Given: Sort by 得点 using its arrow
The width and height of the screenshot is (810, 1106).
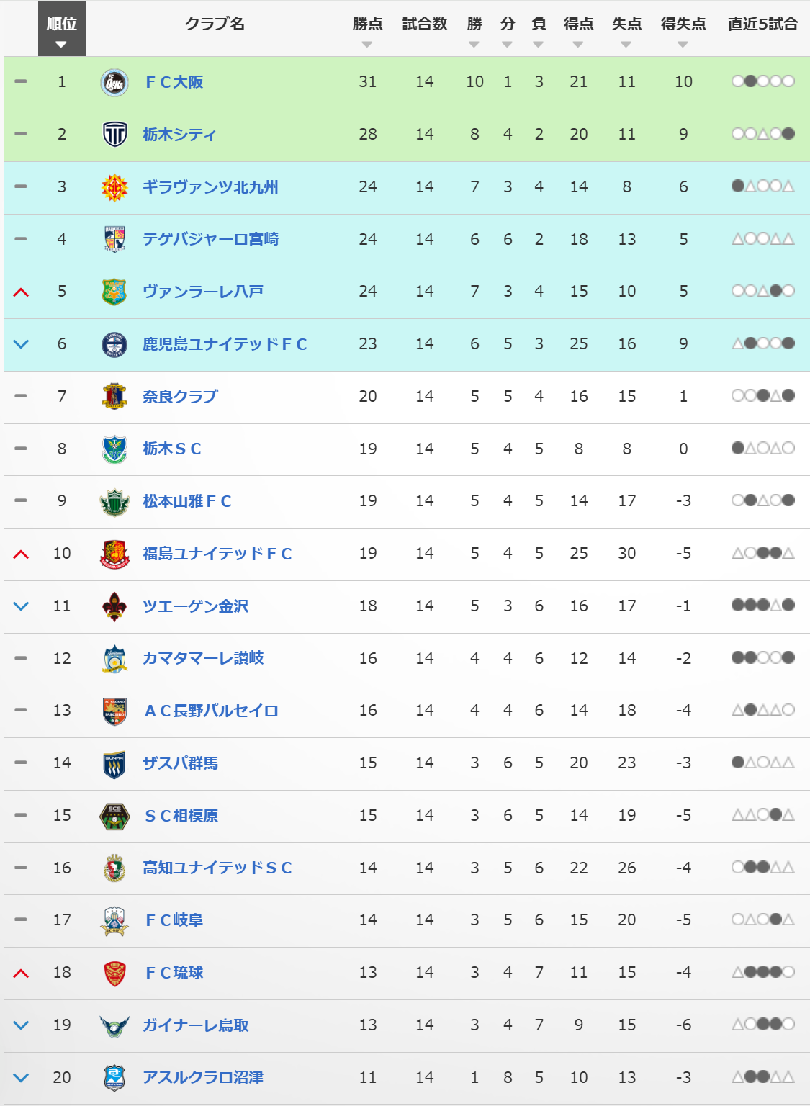Looking at the screenshot, I should coord(578,45).
